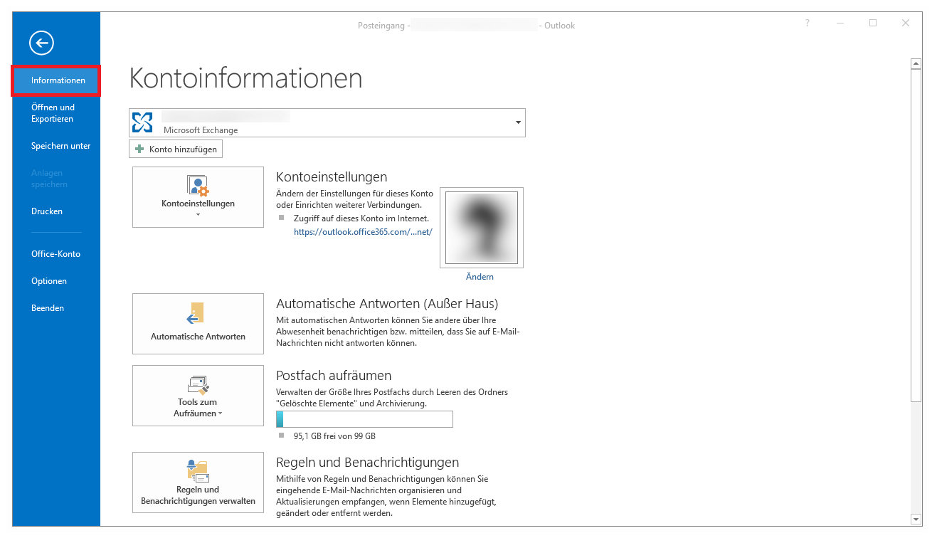This screenshot has height=543, width=937.
Task: Expand the Kontoeinstellungen button dropdown arrow
Action: tap(198, 214)
